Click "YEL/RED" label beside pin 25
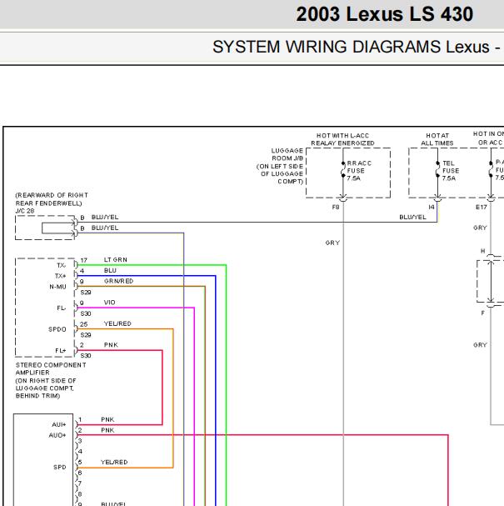Image resolution: width=504 pixels, height=506 pixels. [x=117, y=323]
